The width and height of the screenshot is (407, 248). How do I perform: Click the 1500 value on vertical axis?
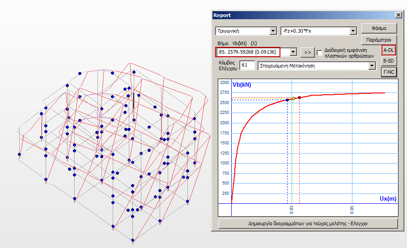(225, 143)
